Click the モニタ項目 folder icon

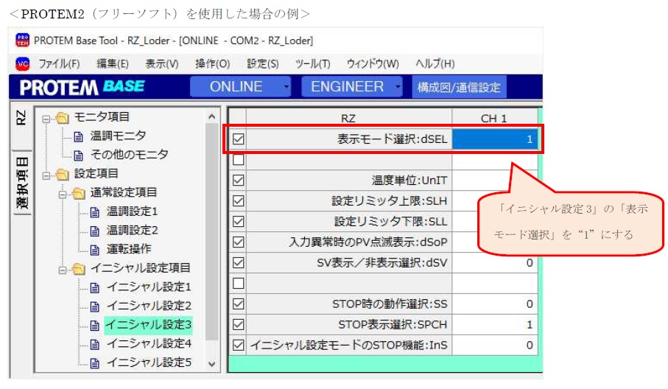(x=62, y=117)
